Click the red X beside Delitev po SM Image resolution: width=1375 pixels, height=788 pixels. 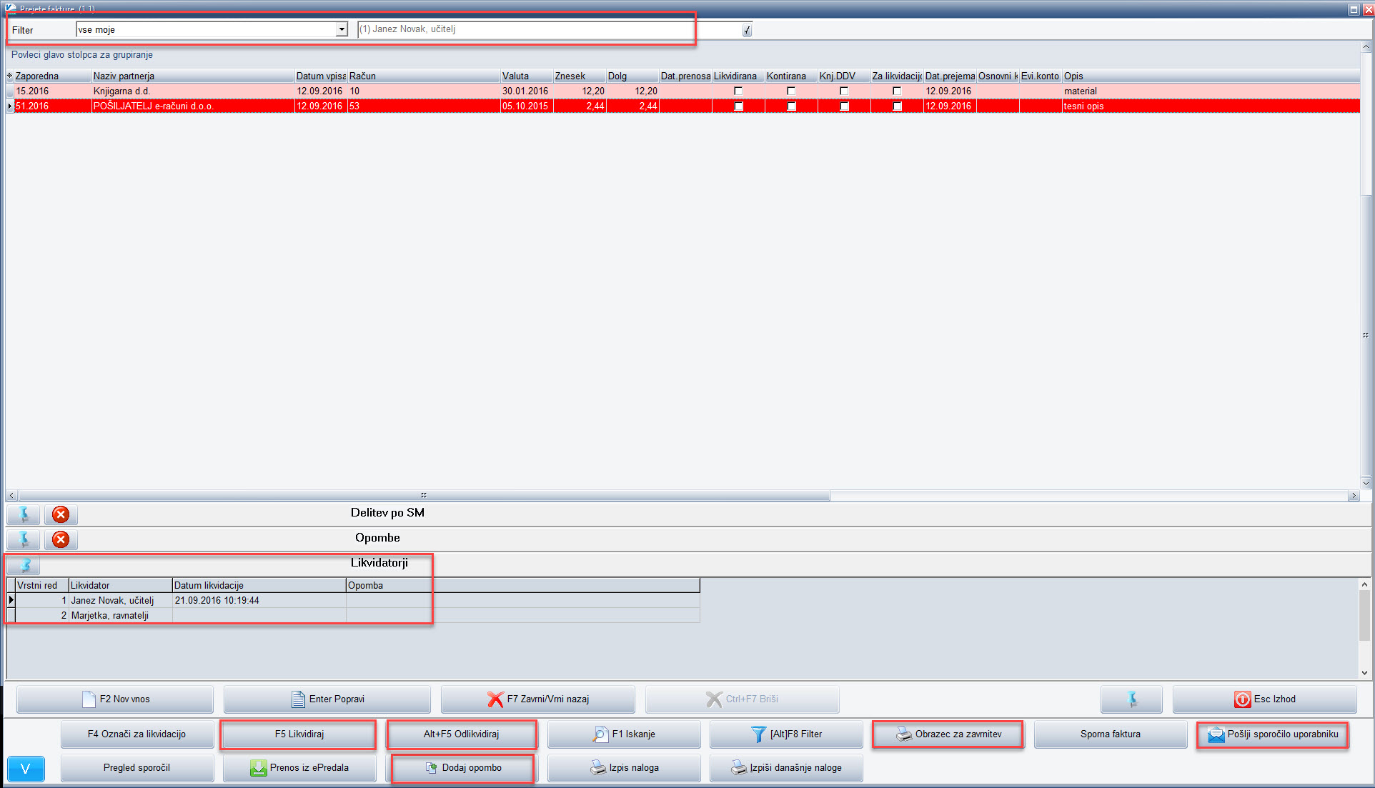pyautogui.click(x=61, y=514)
